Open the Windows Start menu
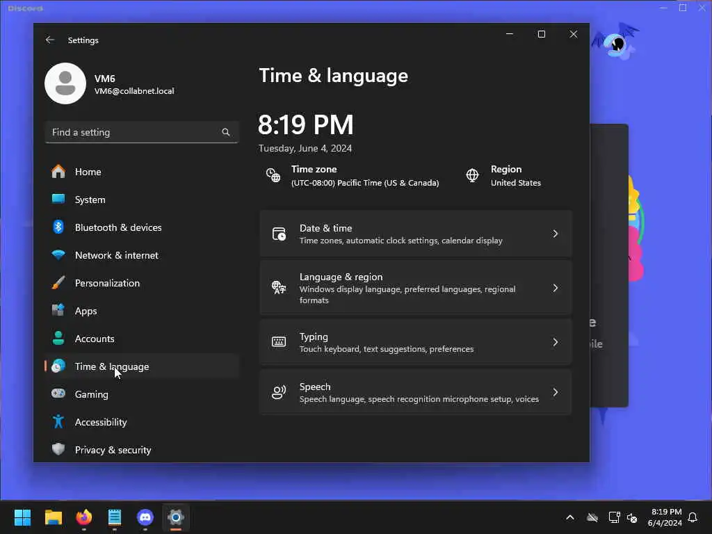 [x=22, y=517]
